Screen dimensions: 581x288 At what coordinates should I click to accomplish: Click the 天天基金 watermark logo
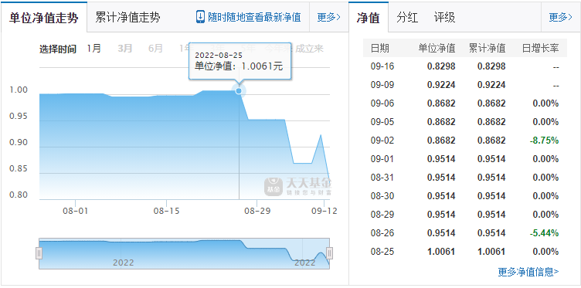click(298, 186)
